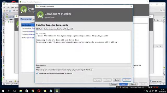Click the Open folder toolbar icon
Screen dimensions: 167x93
pyautogui.click(x=4, y=11)
